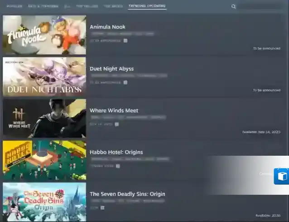Open the Animula Nook game title

(x=107, y=27)
